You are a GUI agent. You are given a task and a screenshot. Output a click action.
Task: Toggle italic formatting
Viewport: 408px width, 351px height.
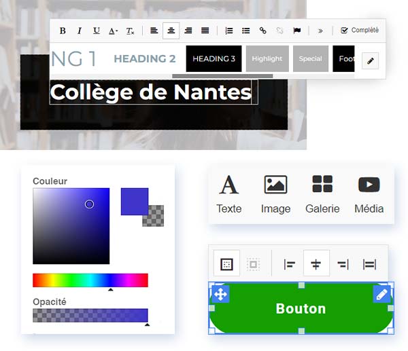(80, 31)
